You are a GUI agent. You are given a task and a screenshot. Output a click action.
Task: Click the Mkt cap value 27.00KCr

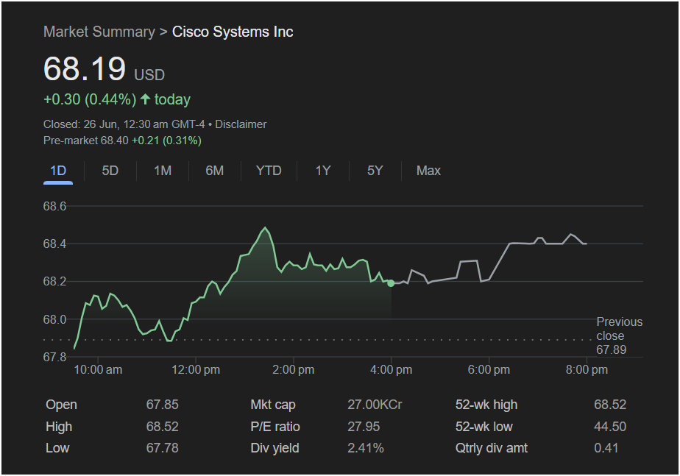[x=375, y=405]
